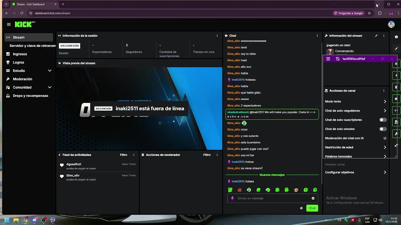The height and width of the screenshot is (225, 401).
Task: Open Acciones de moderador three-dot menu
Action: point(217,155)
